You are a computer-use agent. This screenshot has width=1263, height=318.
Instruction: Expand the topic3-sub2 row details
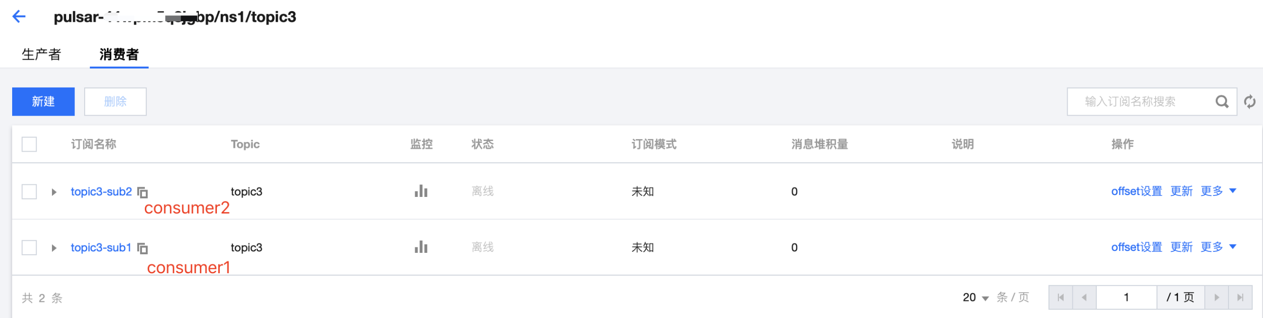coord(54,192)
